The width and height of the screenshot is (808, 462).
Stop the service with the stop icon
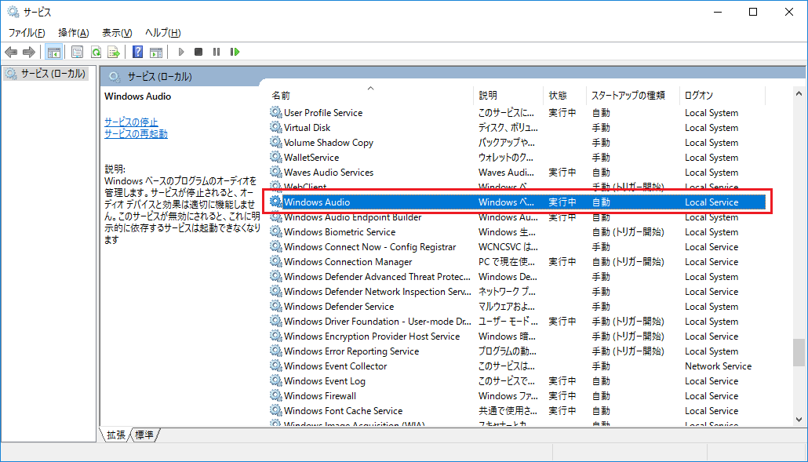click(x=198, y=52)
